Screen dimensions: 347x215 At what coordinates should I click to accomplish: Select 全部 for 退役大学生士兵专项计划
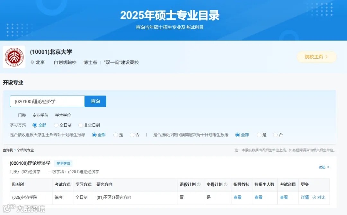tap(99, 135)
